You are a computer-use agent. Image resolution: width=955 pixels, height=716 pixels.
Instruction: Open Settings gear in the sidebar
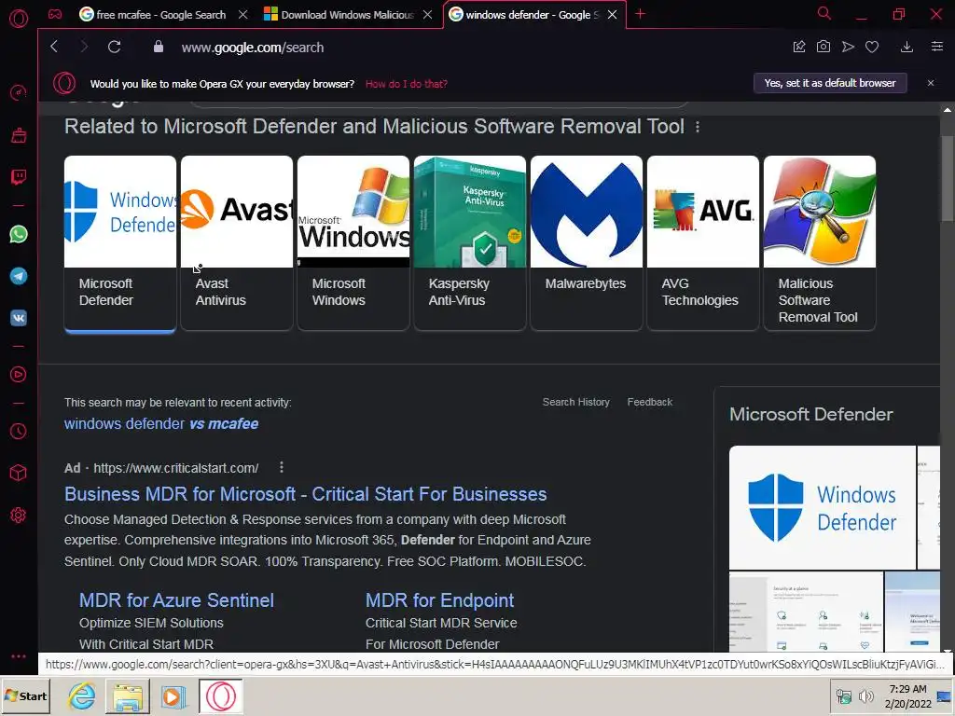19,515
